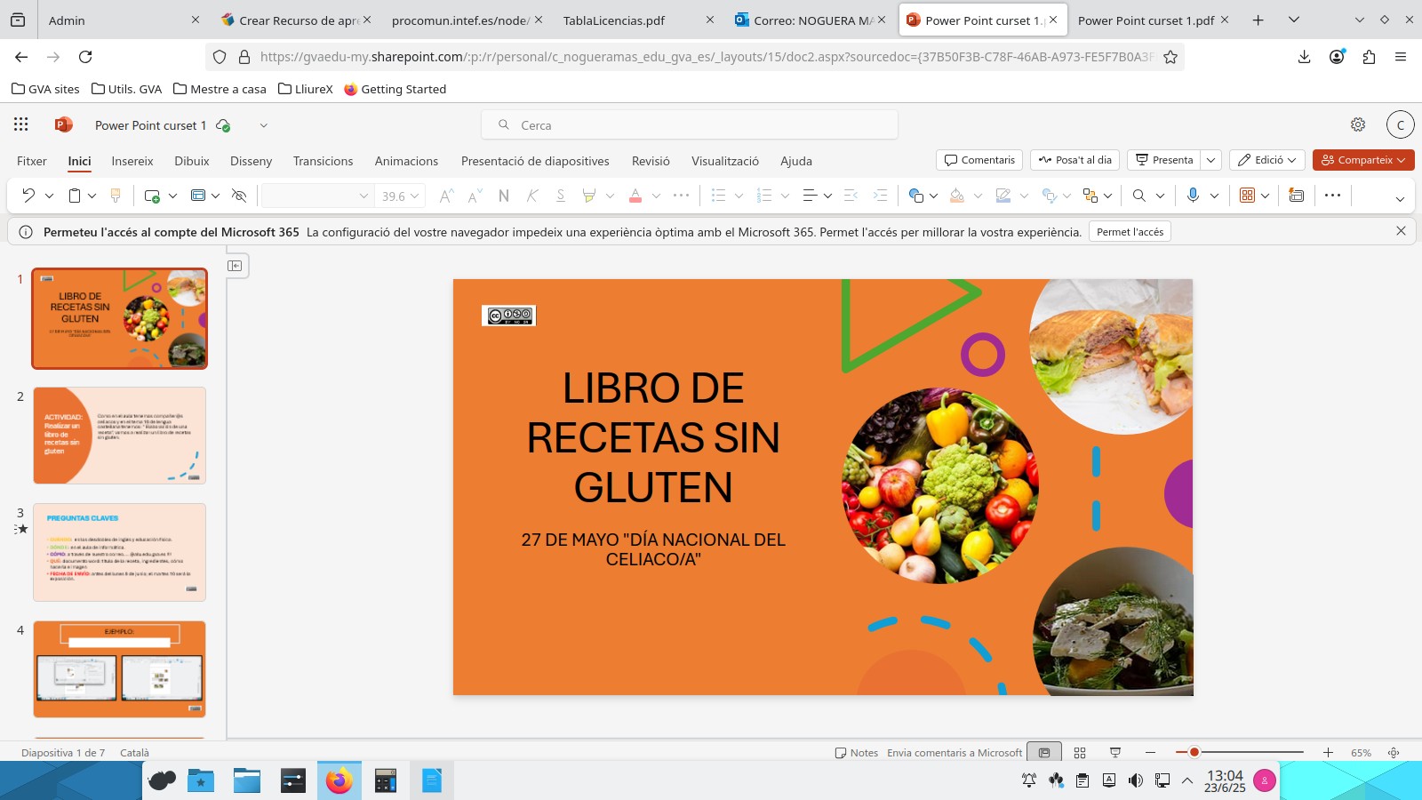Toggle the Notes pane

(x=857, y=753)
